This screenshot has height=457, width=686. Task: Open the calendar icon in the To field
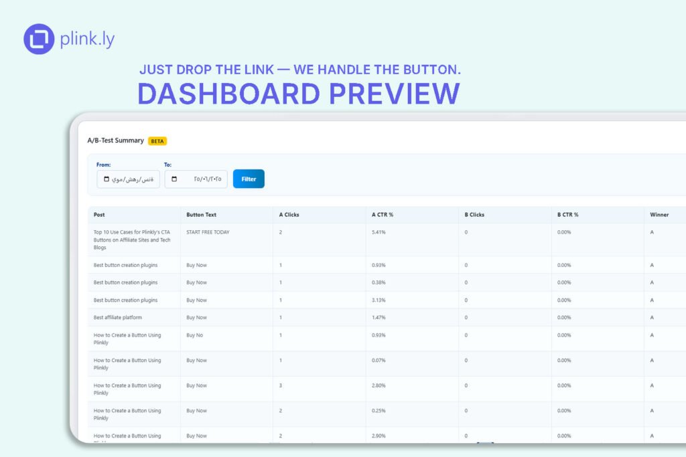click(175, 179)
